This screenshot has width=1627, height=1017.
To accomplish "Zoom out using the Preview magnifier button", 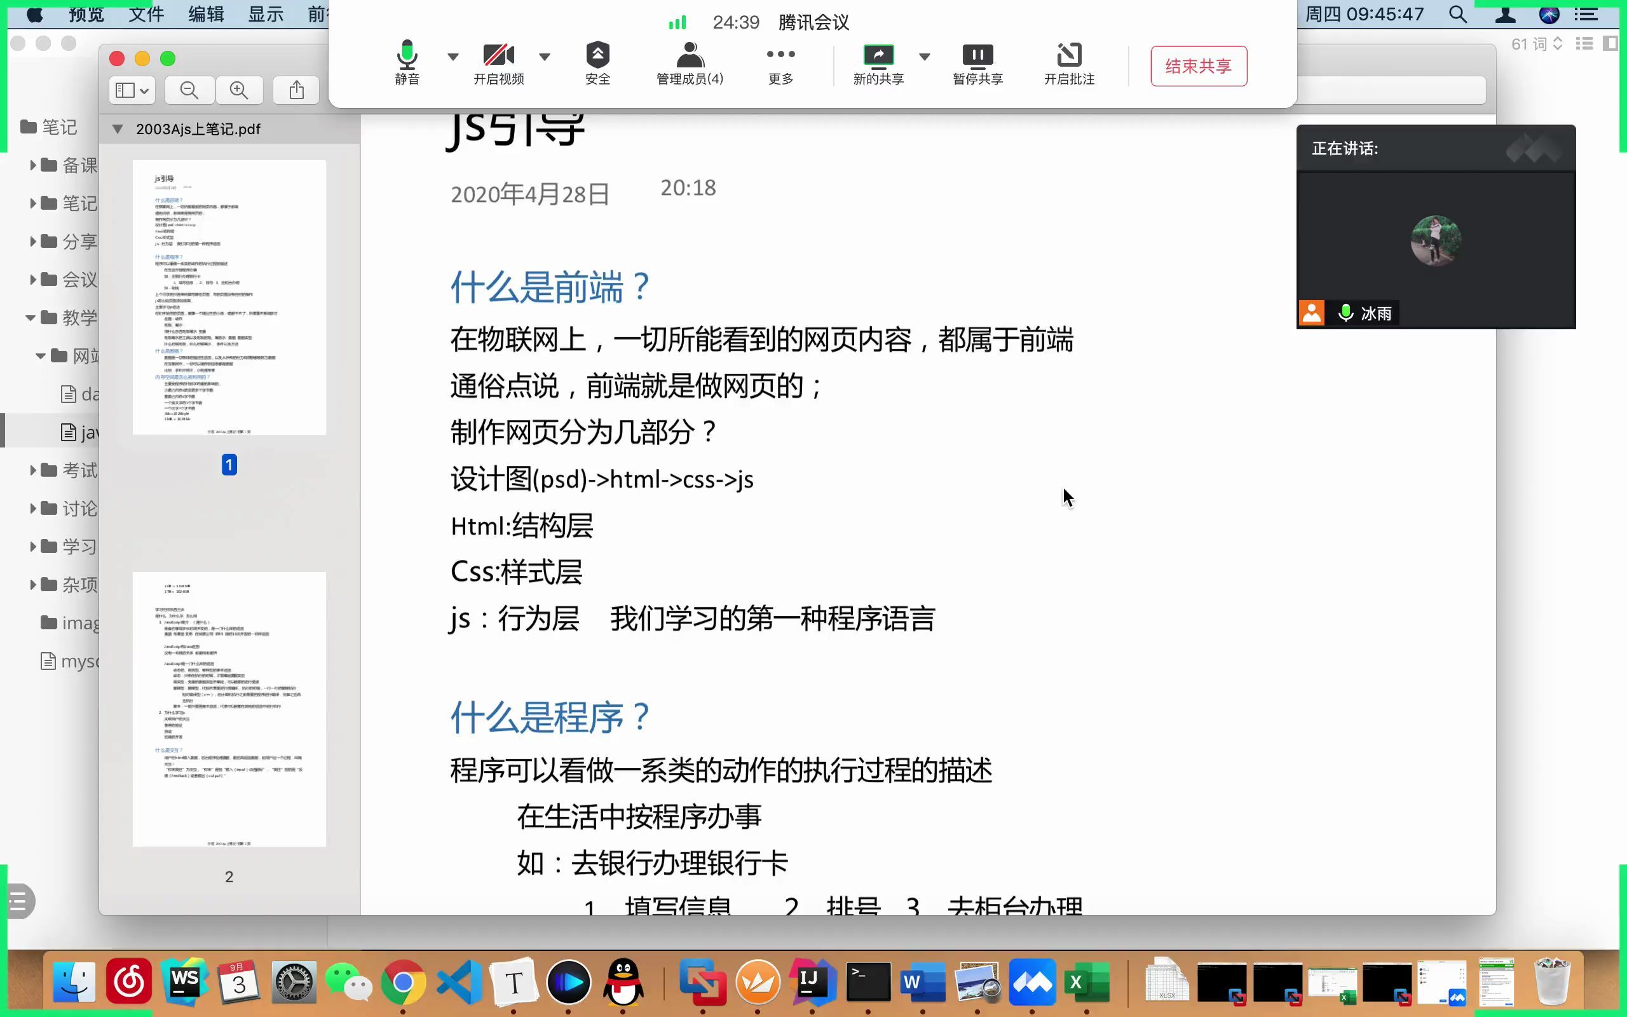I will (x=189, y=90).
